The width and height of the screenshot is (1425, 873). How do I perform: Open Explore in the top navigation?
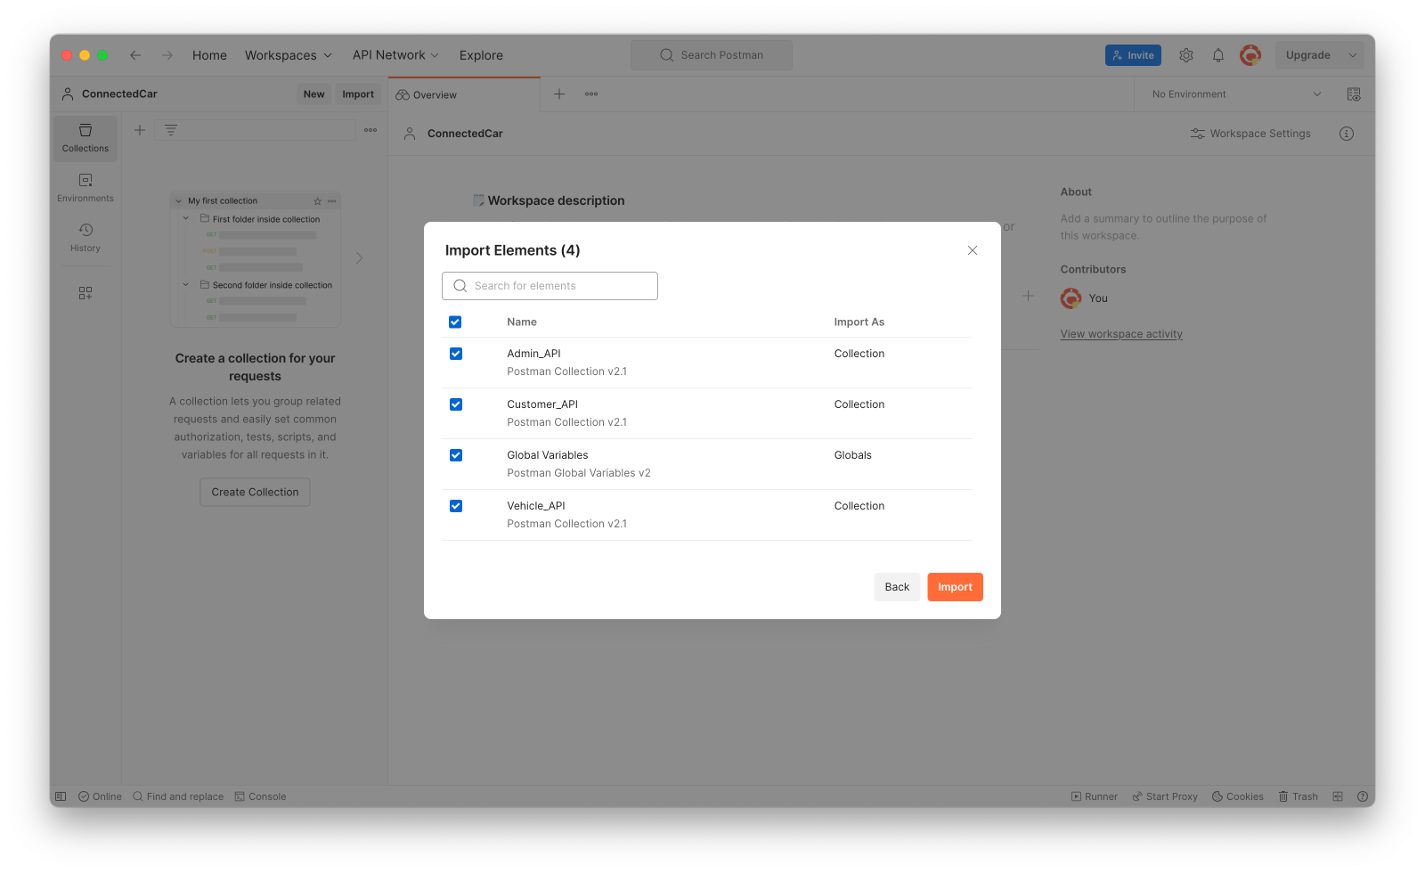pyautogui.click(x=481, y=55)
